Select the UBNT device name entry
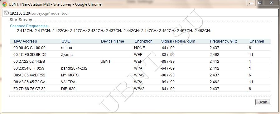 (x=105, y=62)
